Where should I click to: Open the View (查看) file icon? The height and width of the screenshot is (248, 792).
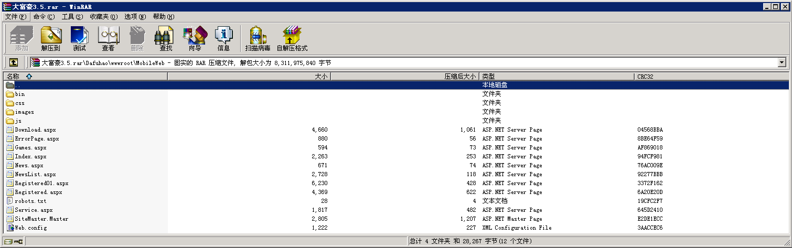pos(108,39)
